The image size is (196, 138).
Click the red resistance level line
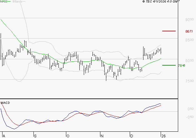(x=169, y=31)
